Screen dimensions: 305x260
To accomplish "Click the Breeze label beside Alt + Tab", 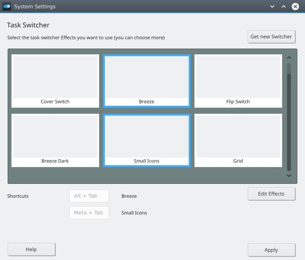I will pos(129,196).
